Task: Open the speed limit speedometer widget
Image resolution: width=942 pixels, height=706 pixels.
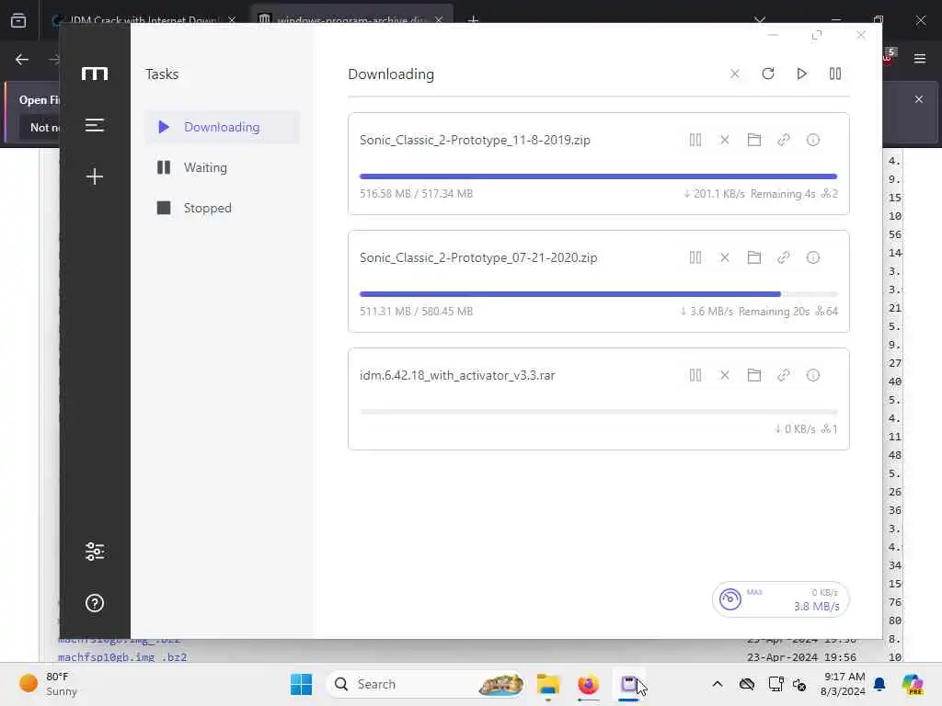Action: pos(780,599)
